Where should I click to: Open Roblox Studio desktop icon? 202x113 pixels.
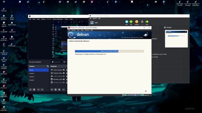click(12, 17)
